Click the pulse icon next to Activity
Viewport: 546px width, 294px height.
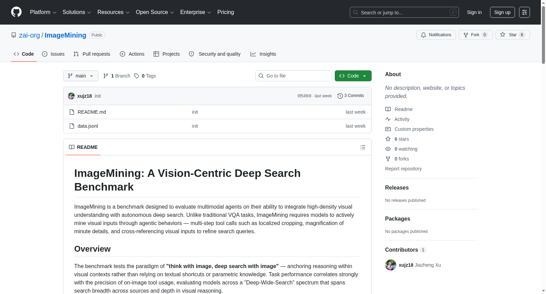click(388, 119)
